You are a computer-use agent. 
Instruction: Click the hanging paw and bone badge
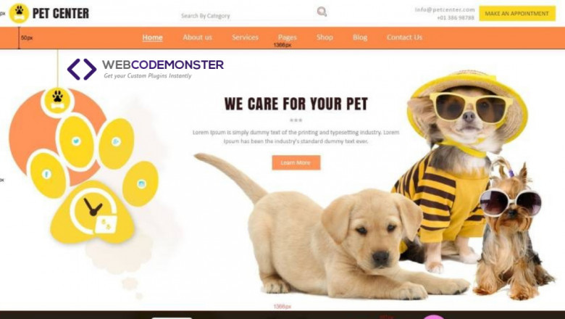pos(57,101)
